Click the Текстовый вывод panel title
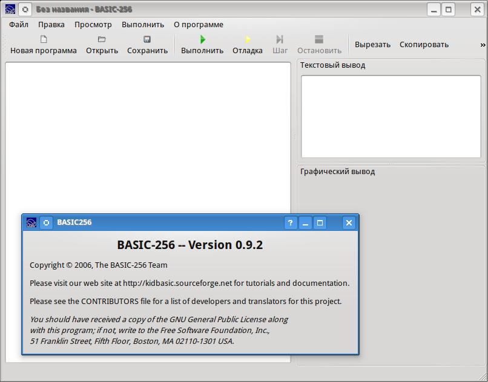Image resolution: width=488 pixels, height=382 pixels. coord(332,65)
